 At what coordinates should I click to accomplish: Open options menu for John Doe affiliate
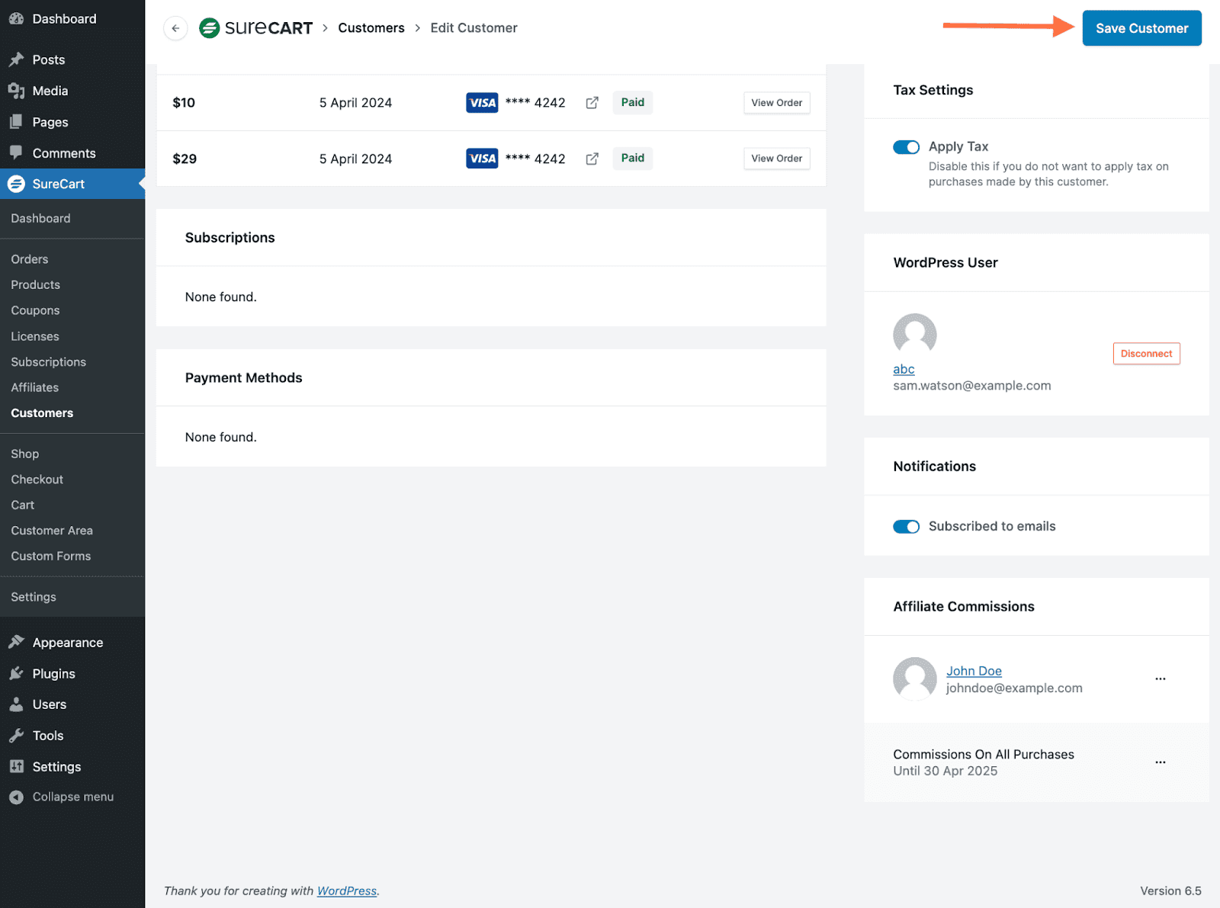(x=1160, y=679)
